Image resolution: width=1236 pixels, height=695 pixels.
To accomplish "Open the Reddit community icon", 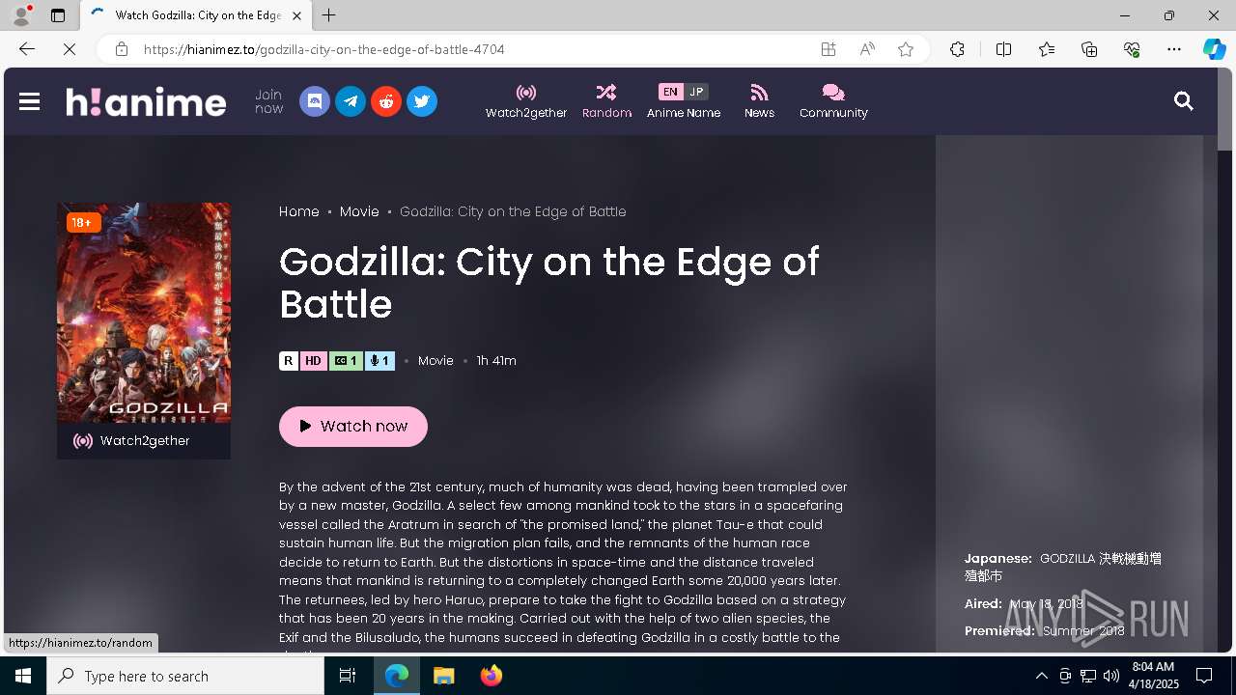I will (386, 101).
